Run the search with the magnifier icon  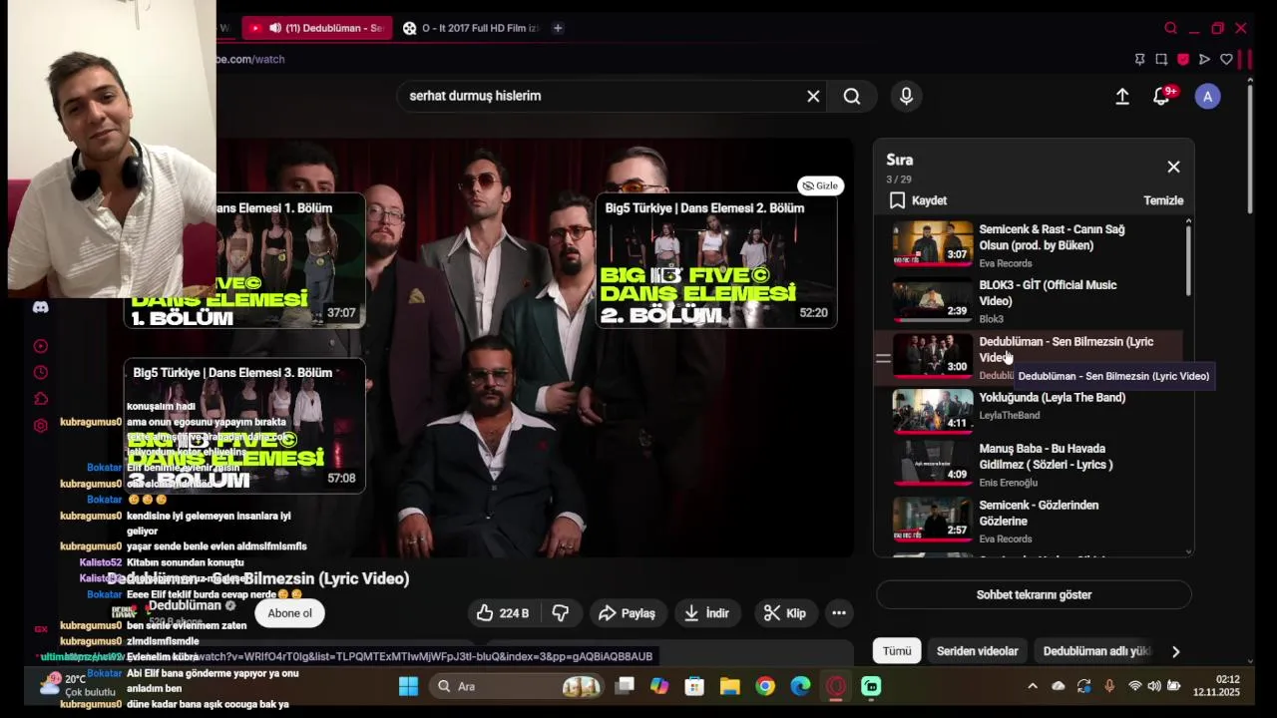click(x=852, y=96)
